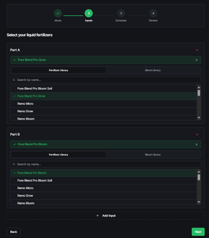Click search magnifier icon in Part B
This screenshot has height=238, width=209.
pos(14,164)
